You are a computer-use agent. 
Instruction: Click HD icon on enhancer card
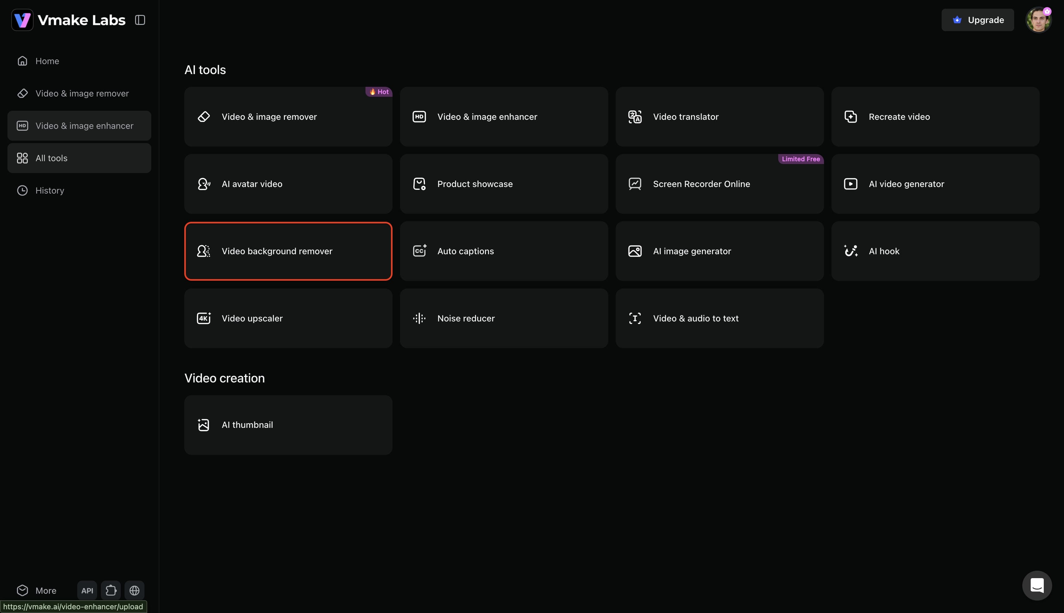point(419,117)
